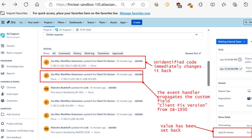Click the extension icon with badge 7
This screenshot has width=252, height=139.
click(x=190, y=5)
